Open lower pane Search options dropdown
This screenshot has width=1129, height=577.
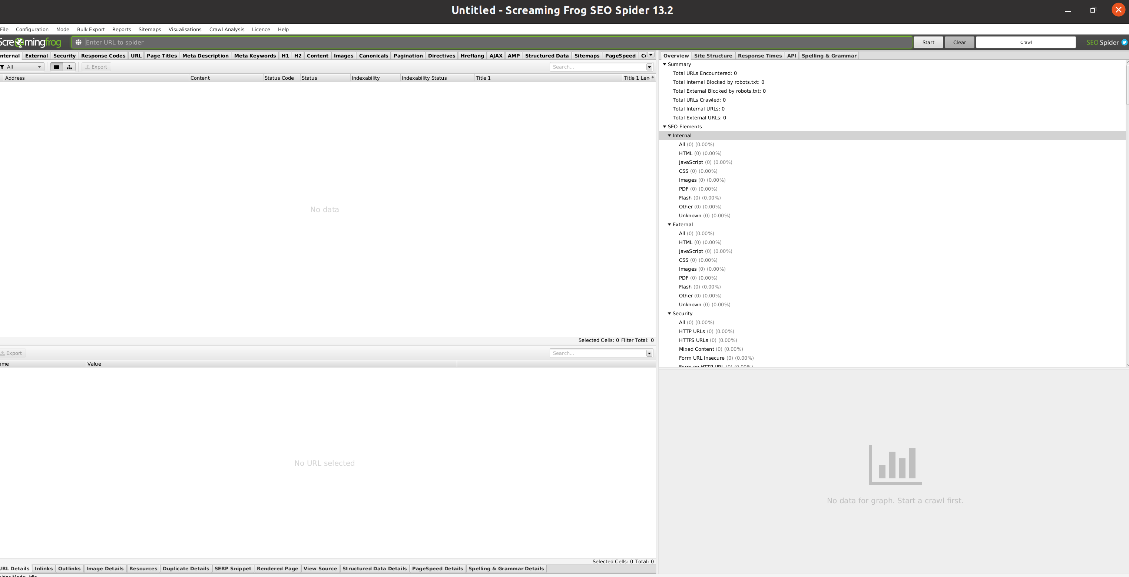point(649,353)
